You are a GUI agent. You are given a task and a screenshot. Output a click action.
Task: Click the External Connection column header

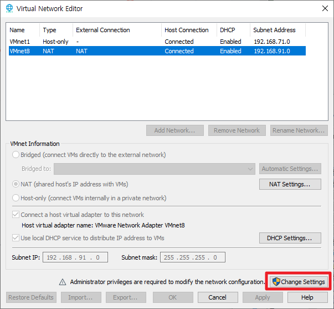[x=117, y=30]
